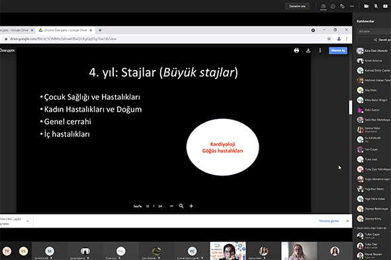Select Yağız Akmercanoğlu in participants list

[x=373, y=179]
